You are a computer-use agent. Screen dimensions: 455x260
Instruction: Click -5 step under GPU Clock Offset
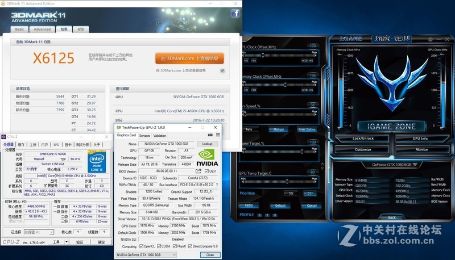tap(246, 61)
